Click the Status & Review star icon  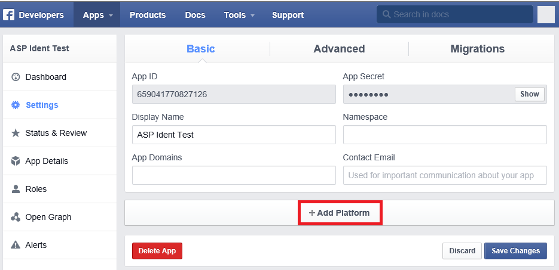point(16,133)
